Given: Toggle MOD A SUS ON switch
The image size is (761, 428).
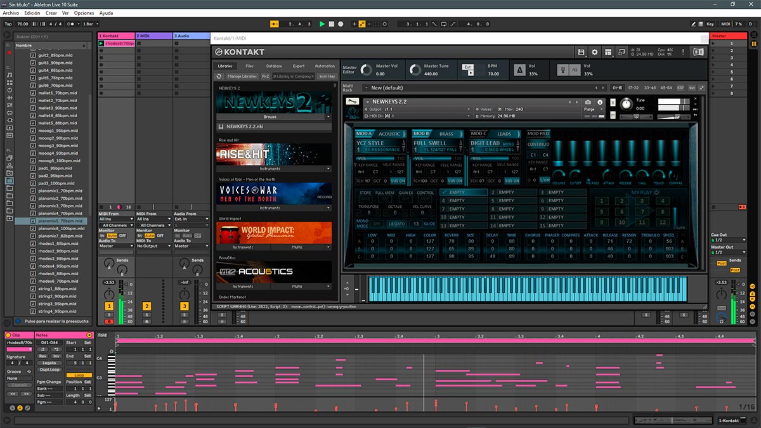Looking at the screenshot, I should pyautogui.click(x=398, y=181).
